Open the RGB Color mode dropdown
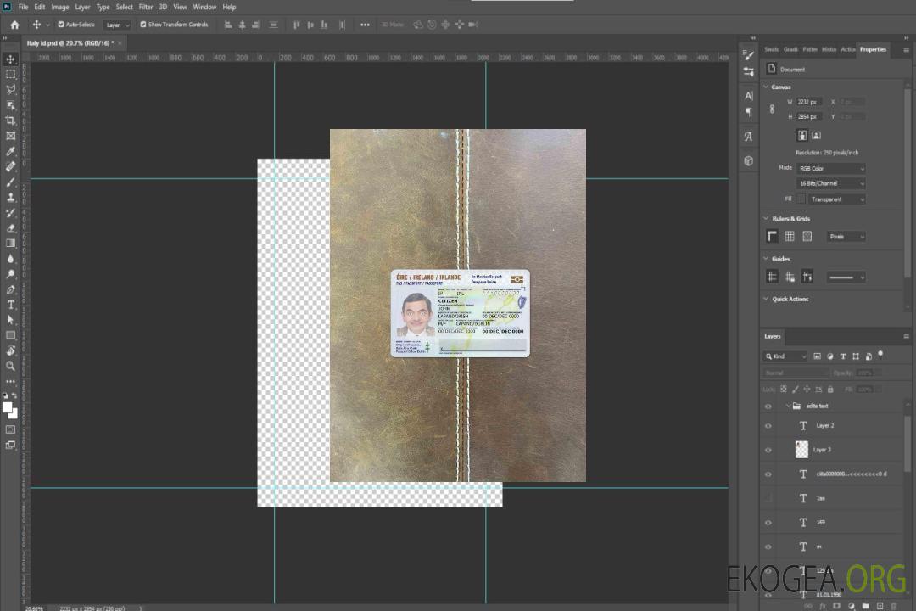The width and height of the screenshot is (916, 611). [x=831, y=168]
